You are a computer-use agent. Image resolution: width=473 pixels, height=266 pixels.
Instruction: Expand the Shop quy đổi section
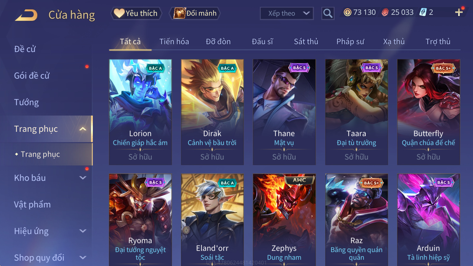coord(83,257)
